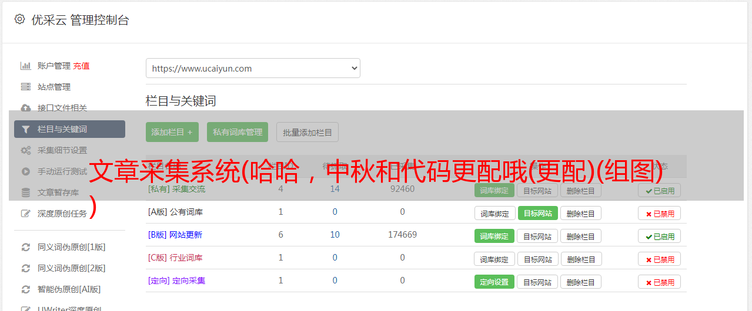
Task: Toggle 已禁用 status for 公有词库 row
Action: point(659,213)
